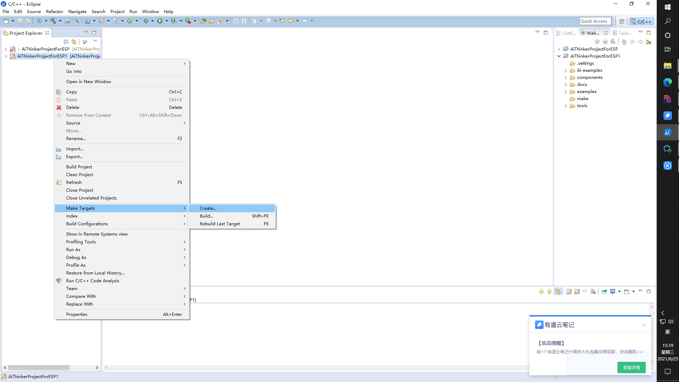This screenshot has height=382, width=679.
Task: Click Collapse All icon in Project Explorer
Action: click(x=66, y=42)
